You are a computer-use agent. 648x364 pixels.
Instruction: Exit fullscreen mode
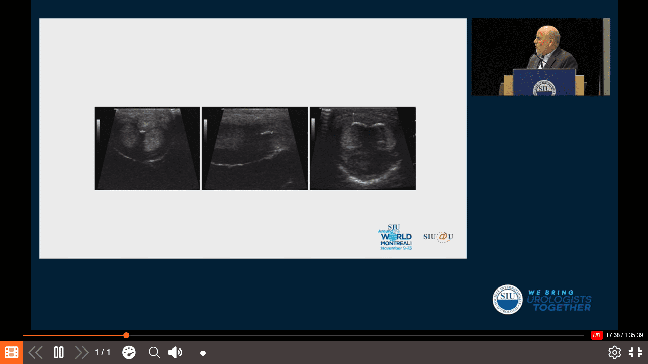(x=635, y=353)
